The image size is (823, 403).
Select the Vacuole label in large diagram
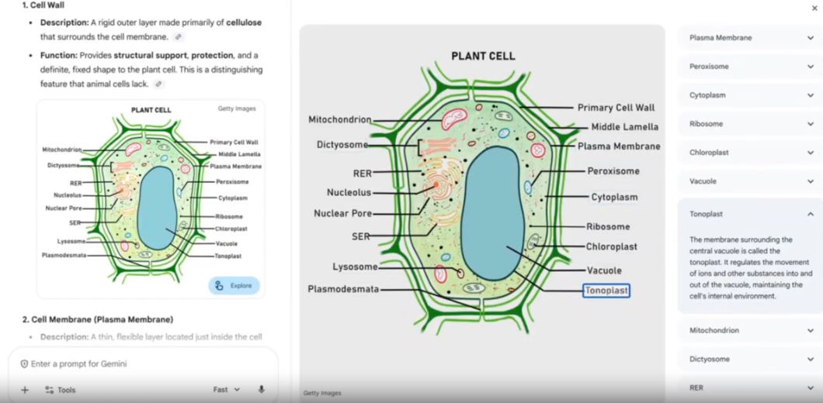[x=603, y=270]
